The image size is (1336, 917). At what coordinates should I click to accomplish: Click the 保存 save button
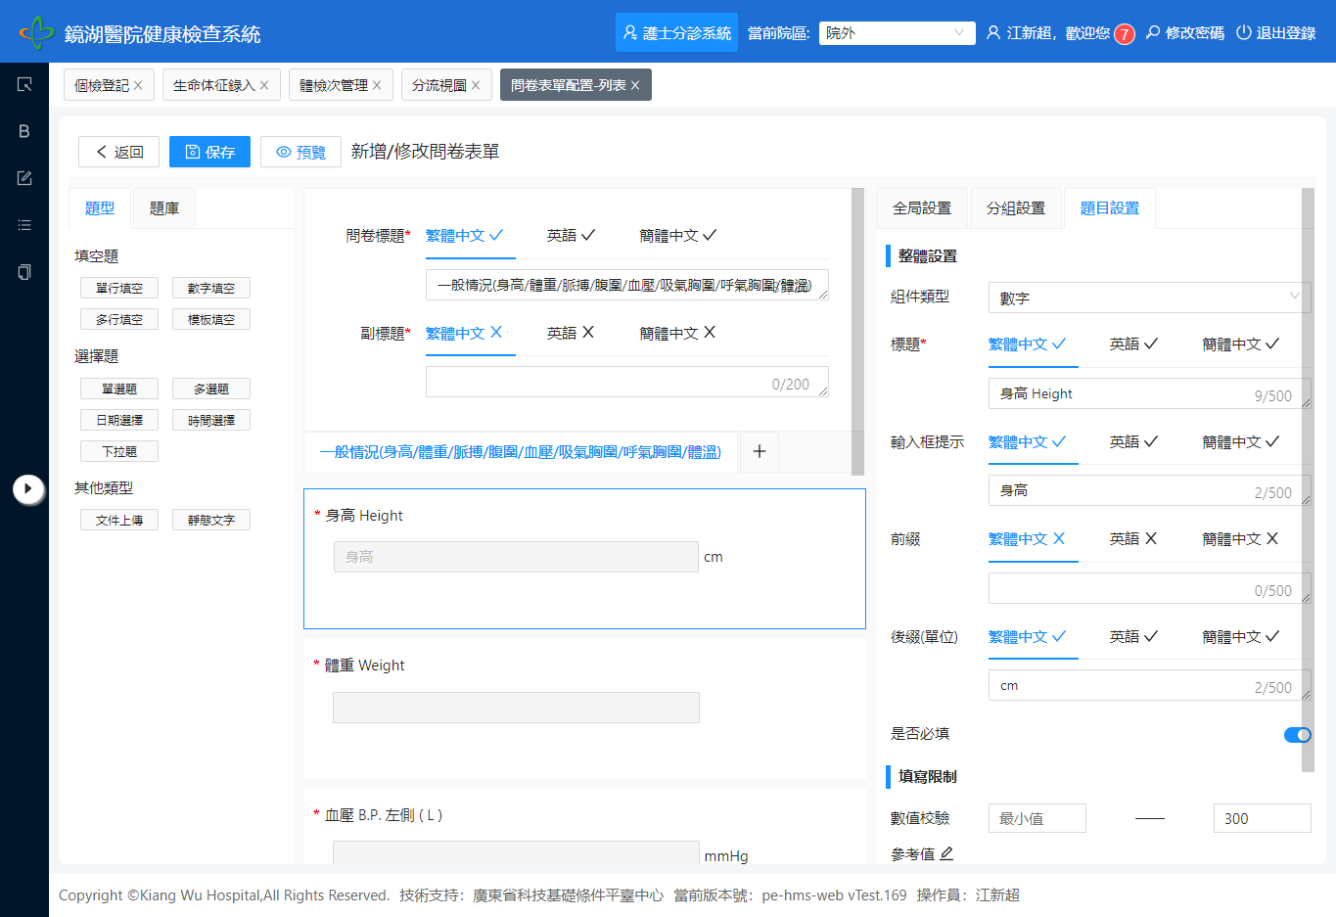click(x=209, y=152)
